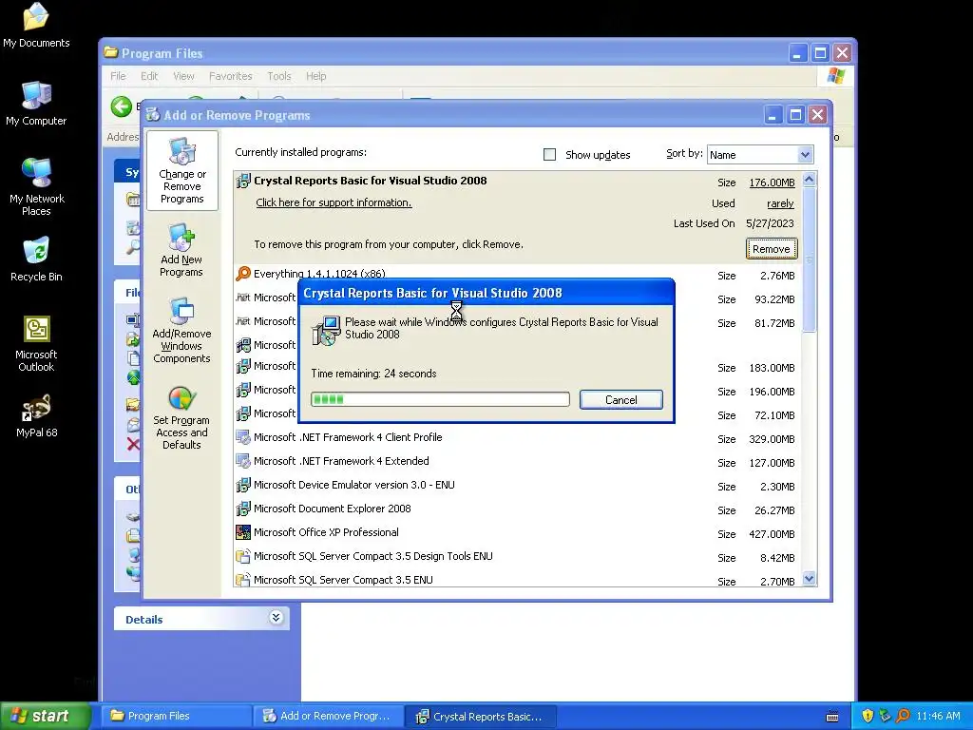Toggle the Show updates checkbox
Screen dimensions: 973x730
coord(550,155)
